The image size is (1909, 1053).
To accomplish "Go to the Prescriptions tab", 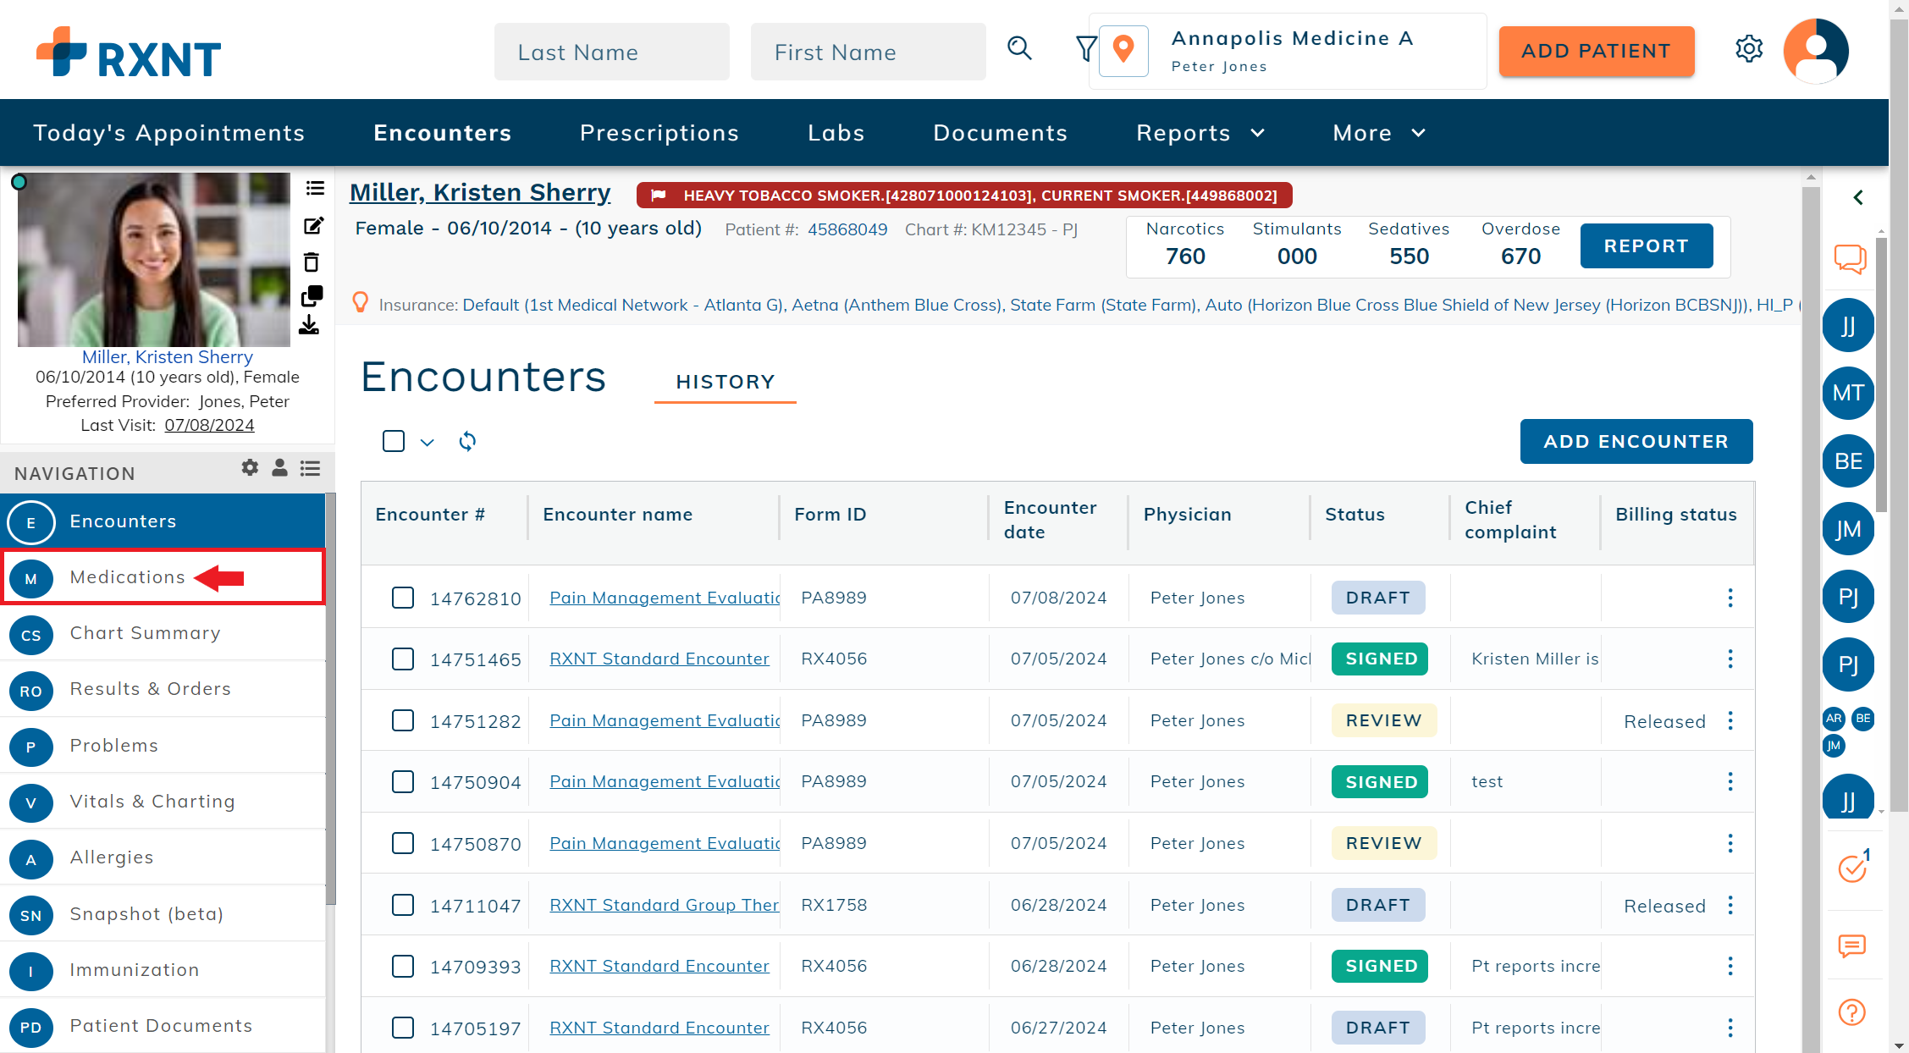I will click(659, 133).
